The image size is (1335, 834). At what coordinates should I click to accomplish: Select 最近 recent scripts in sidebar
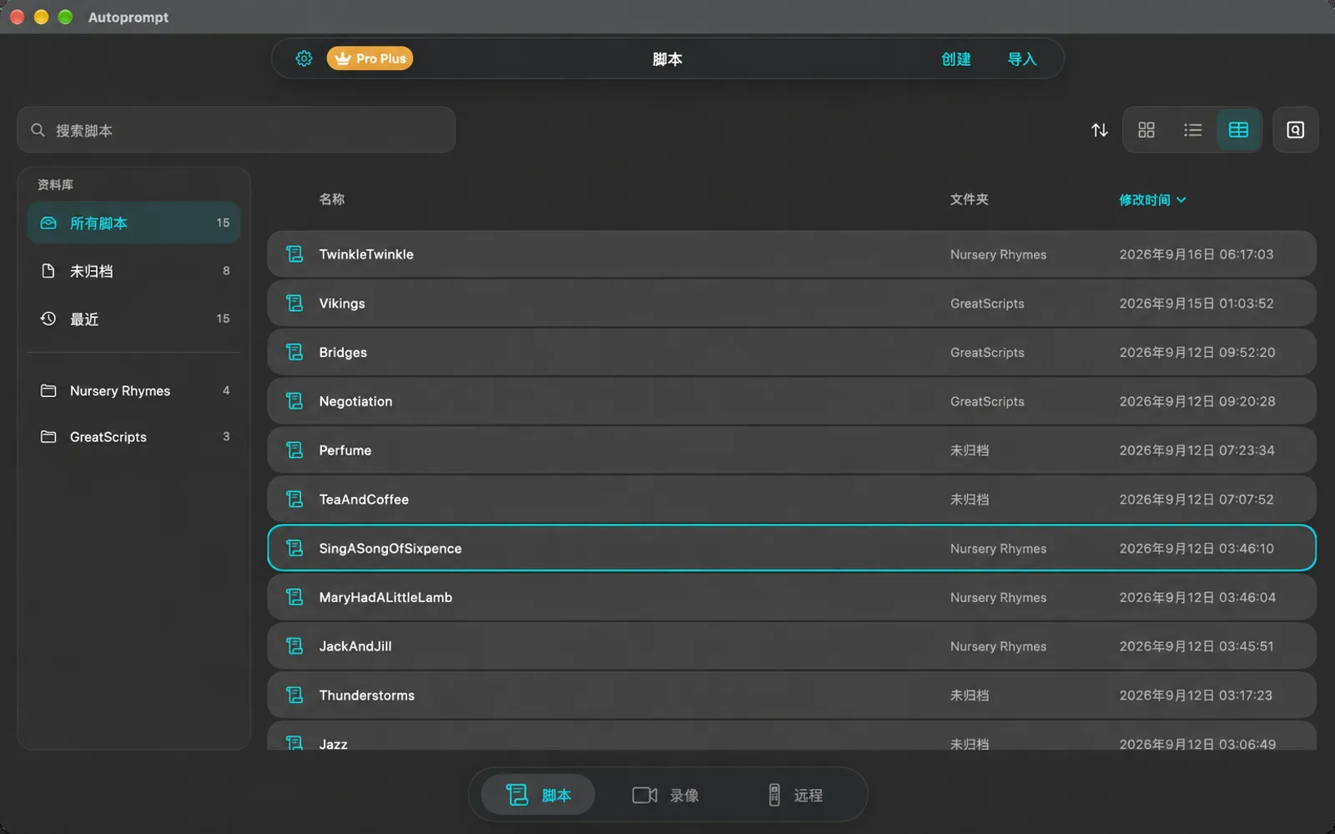pyautogui.click(x=133, y=319)
